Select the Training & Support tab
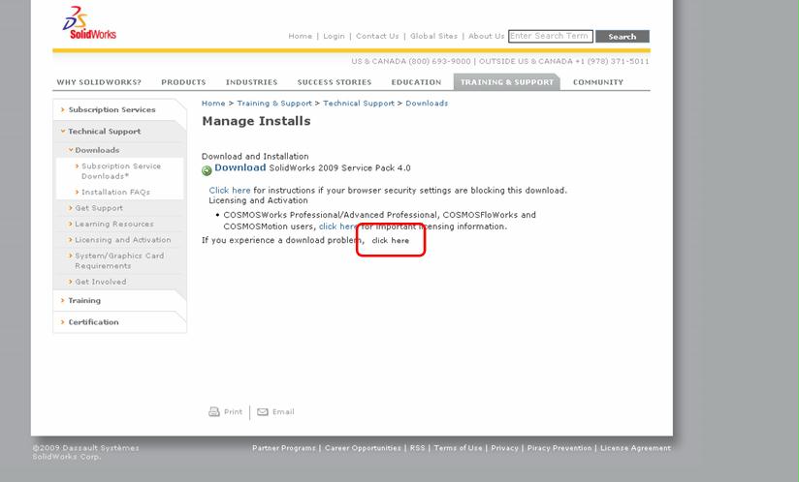The height and width of the screenshot is (482, 799). (x=507, y=82)
